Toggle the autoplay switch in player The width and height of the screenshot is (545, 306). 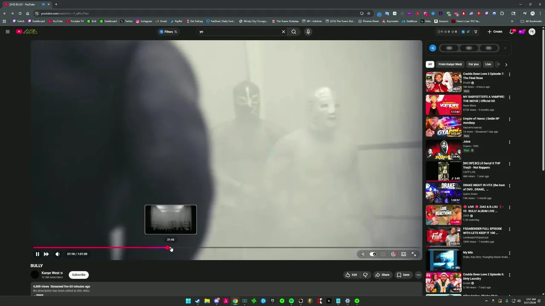(x=373, y=254)
